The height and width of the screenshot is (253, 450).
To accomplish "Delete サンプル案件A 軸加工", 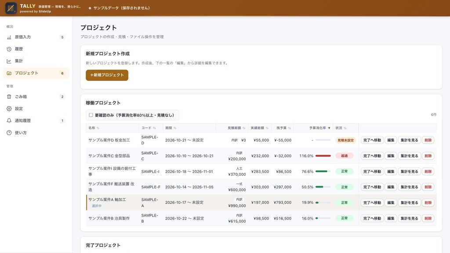I will coord(428,202).
